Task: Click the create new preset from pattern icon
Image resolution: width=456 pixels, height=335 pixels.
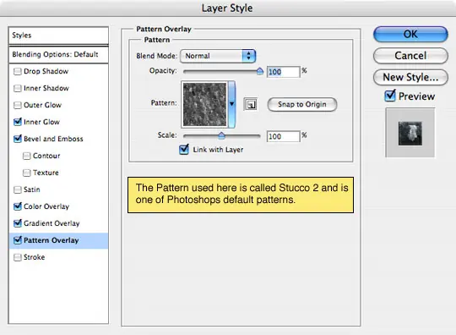Action: pyautogui.click(x=251, y=104)
